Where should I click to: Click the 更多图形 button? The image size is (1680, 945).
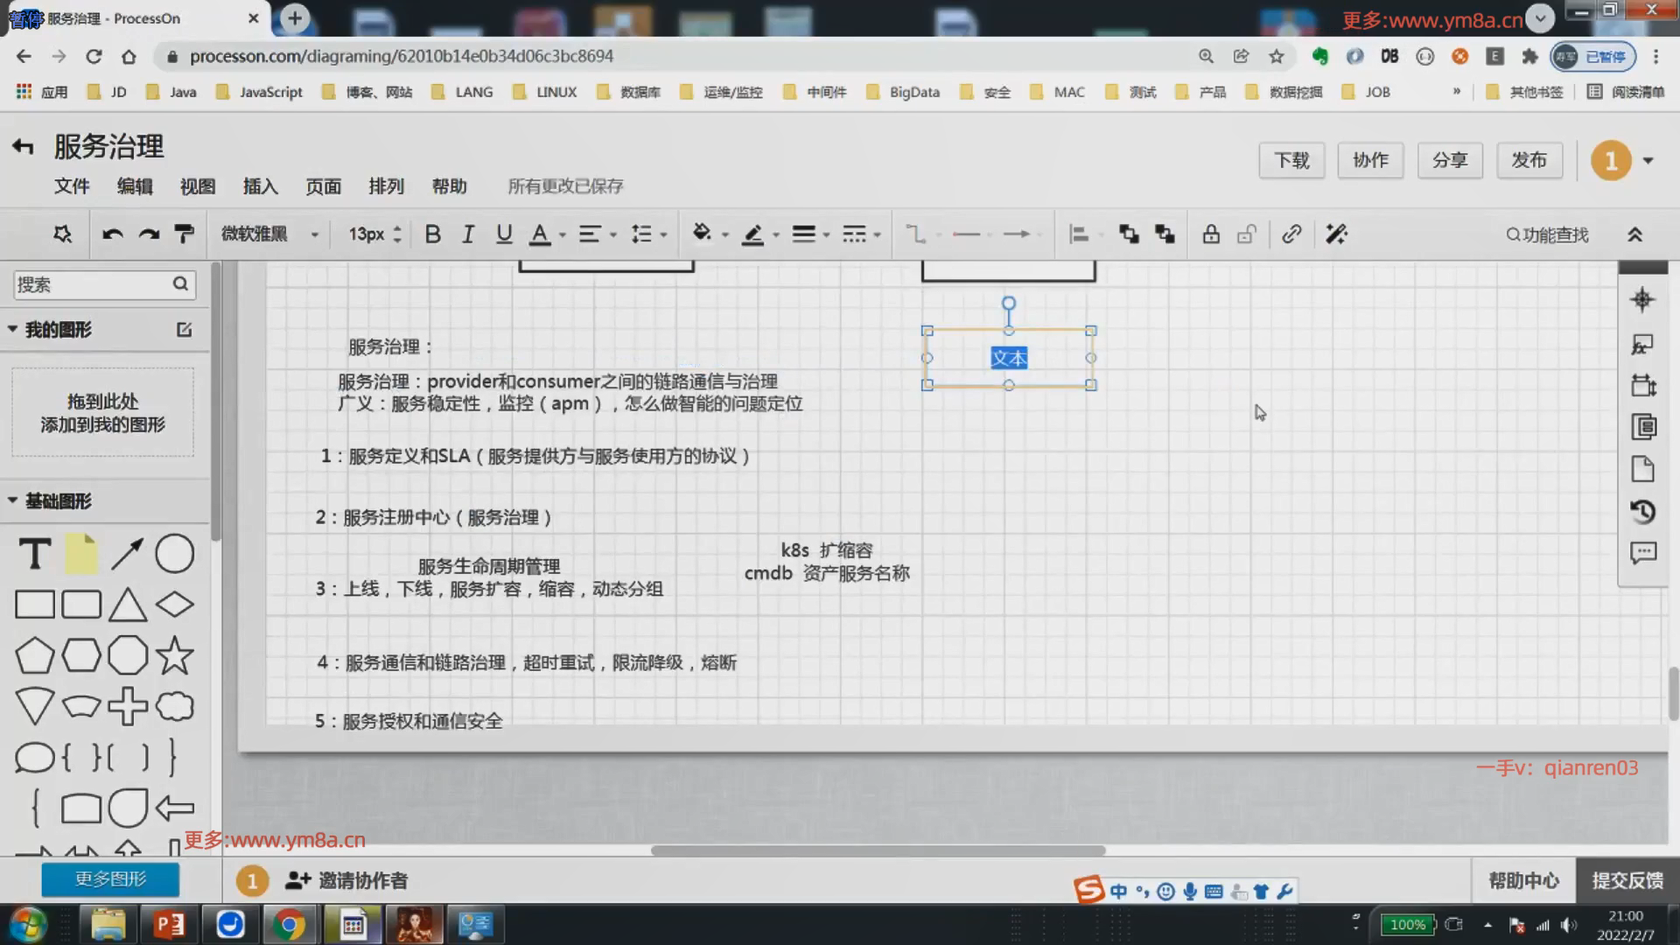tap(110, 878)
